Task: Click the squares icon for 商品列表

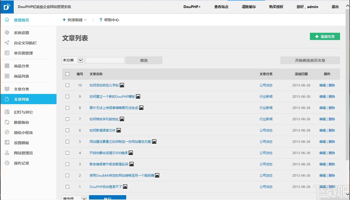Action: point(7,76)
